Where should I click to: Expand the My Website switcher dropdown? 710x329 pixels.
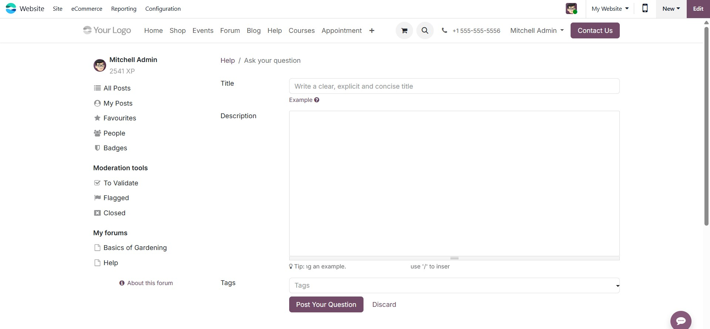point(610,8)
